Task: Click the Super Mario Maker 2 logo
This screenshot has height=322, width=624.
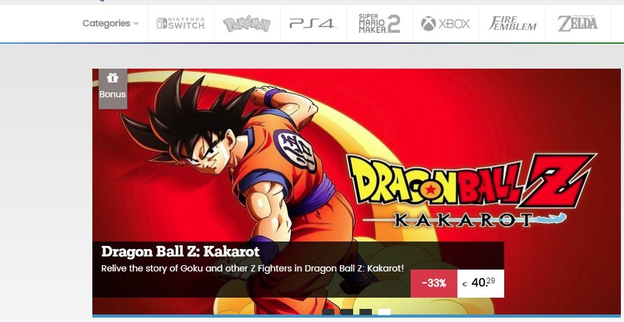Action: click(379, 24)
